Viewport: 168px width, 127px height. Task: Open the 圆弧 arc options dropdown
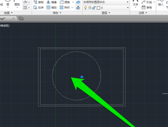pyautogui.click(x=17, y=7)
